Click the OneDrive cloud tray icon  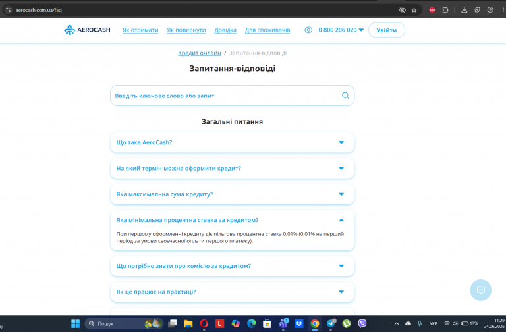pos(408,323)
